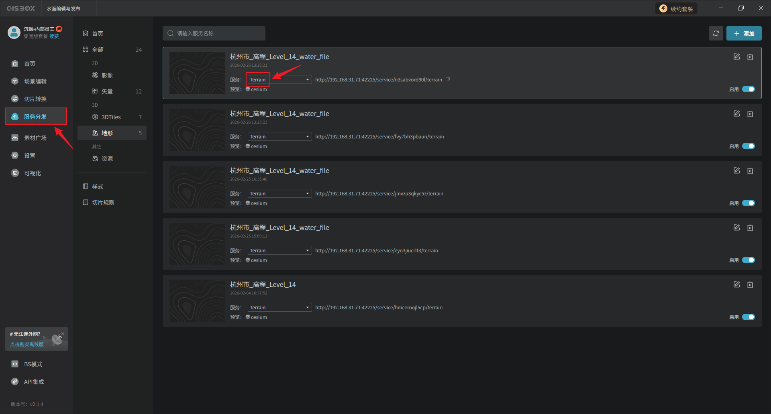Delete the 杭州市_高程_Level_14 service via trash icon
The height and width of the screenshot is (414, 771).
(x=750, y=285)
